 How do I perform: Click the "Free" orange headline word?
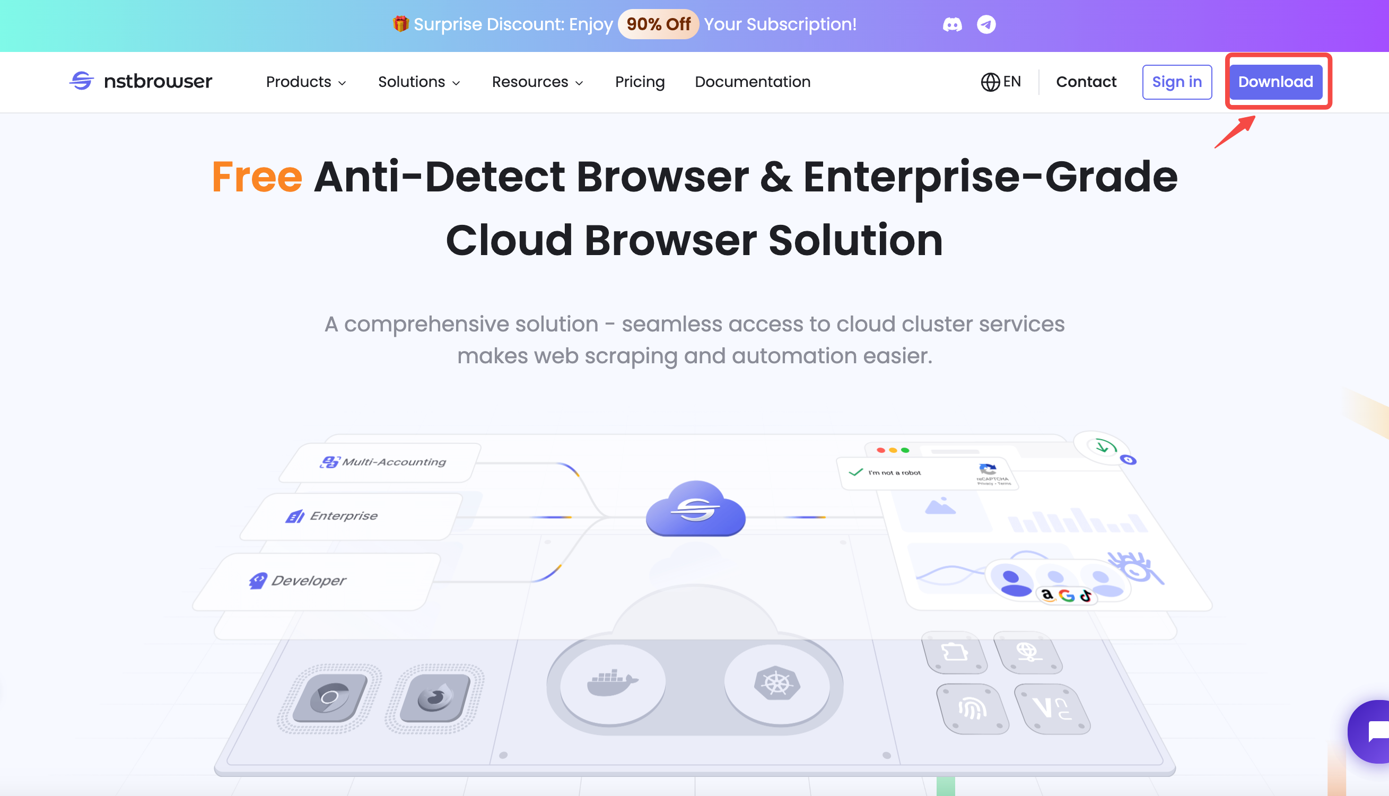257,177
